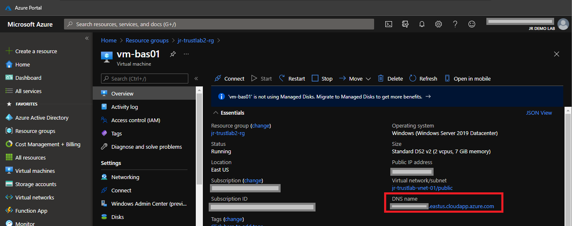The image size is (572, 226).
Task: Focus the resource menu search field
Action: (145, 79)
